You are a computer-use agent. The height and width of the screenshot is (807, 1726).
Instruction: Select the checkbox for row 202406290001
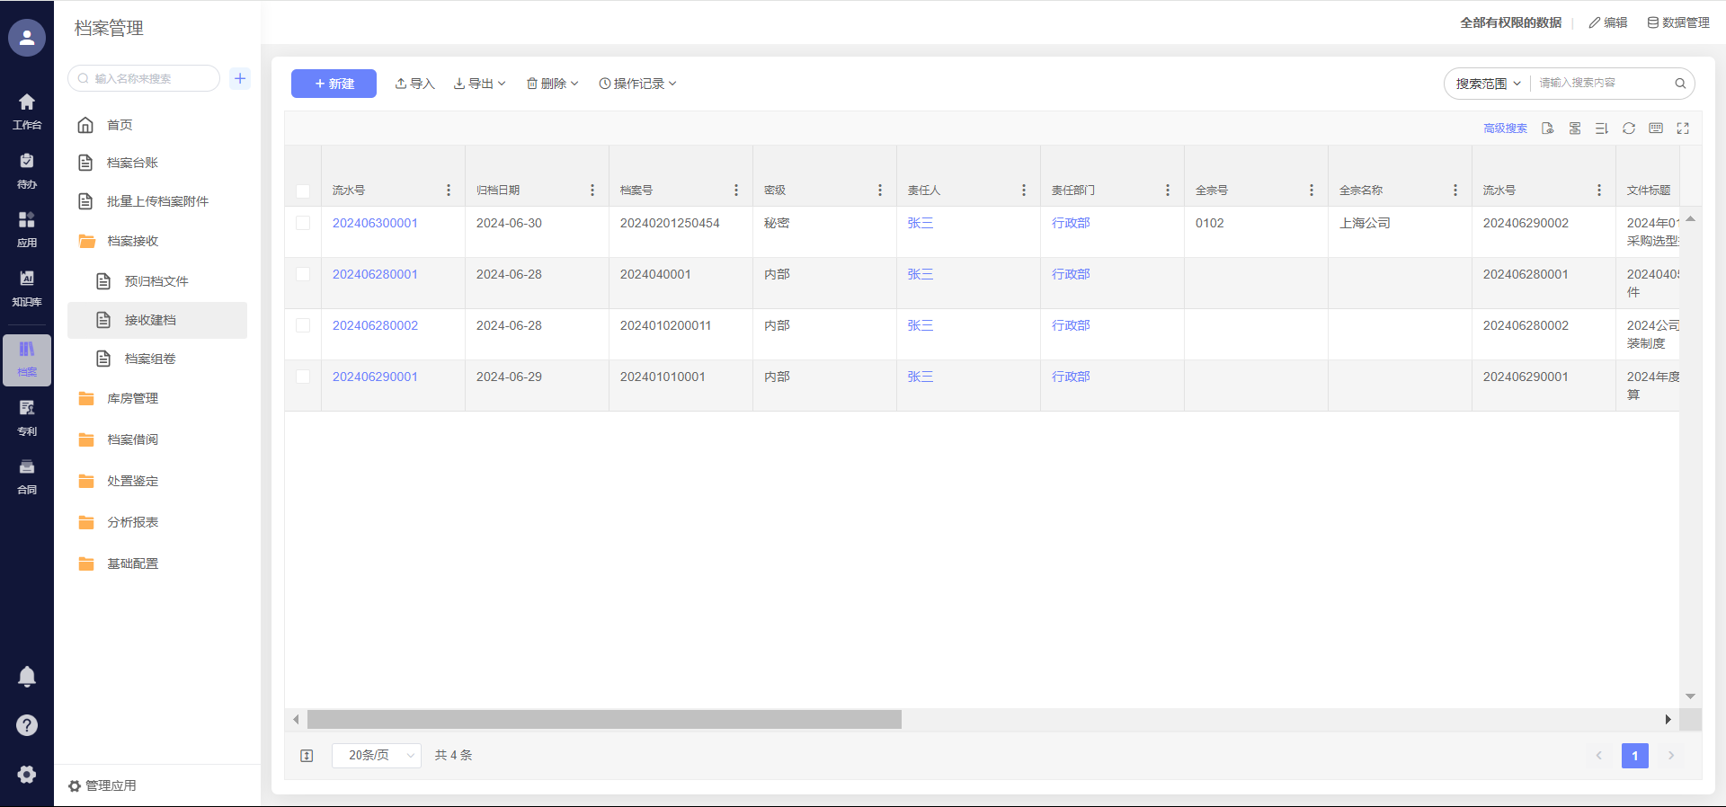point(303,377)
